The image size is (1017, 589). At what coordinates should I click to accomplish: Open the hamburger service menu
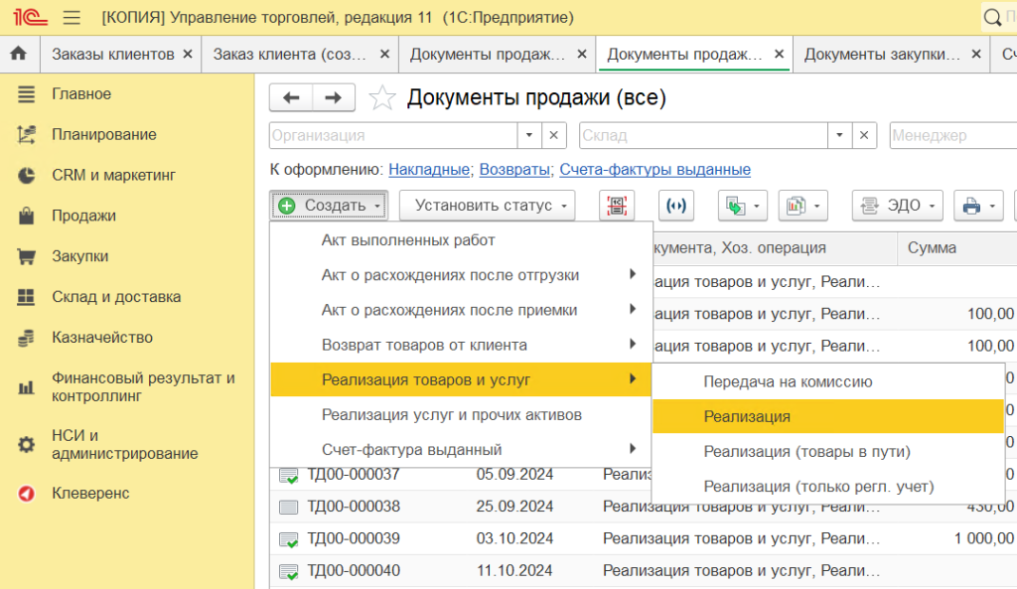(72, 18)
